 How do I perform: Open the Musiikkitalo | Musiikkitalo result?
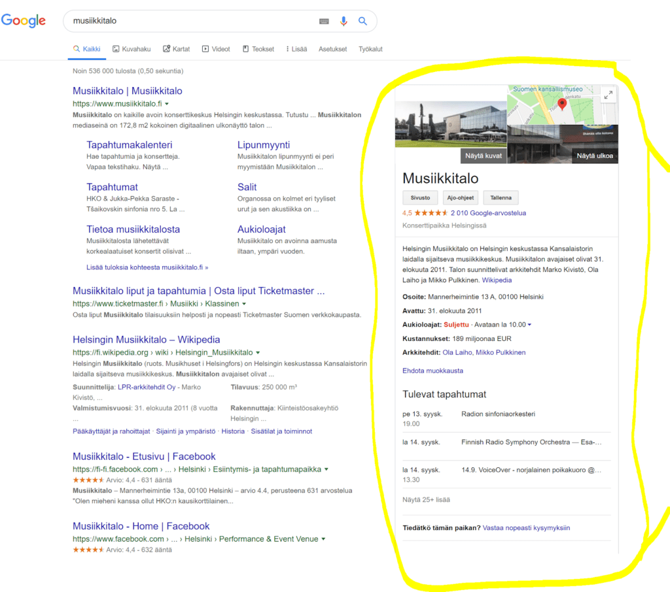[x=128, y=91]
